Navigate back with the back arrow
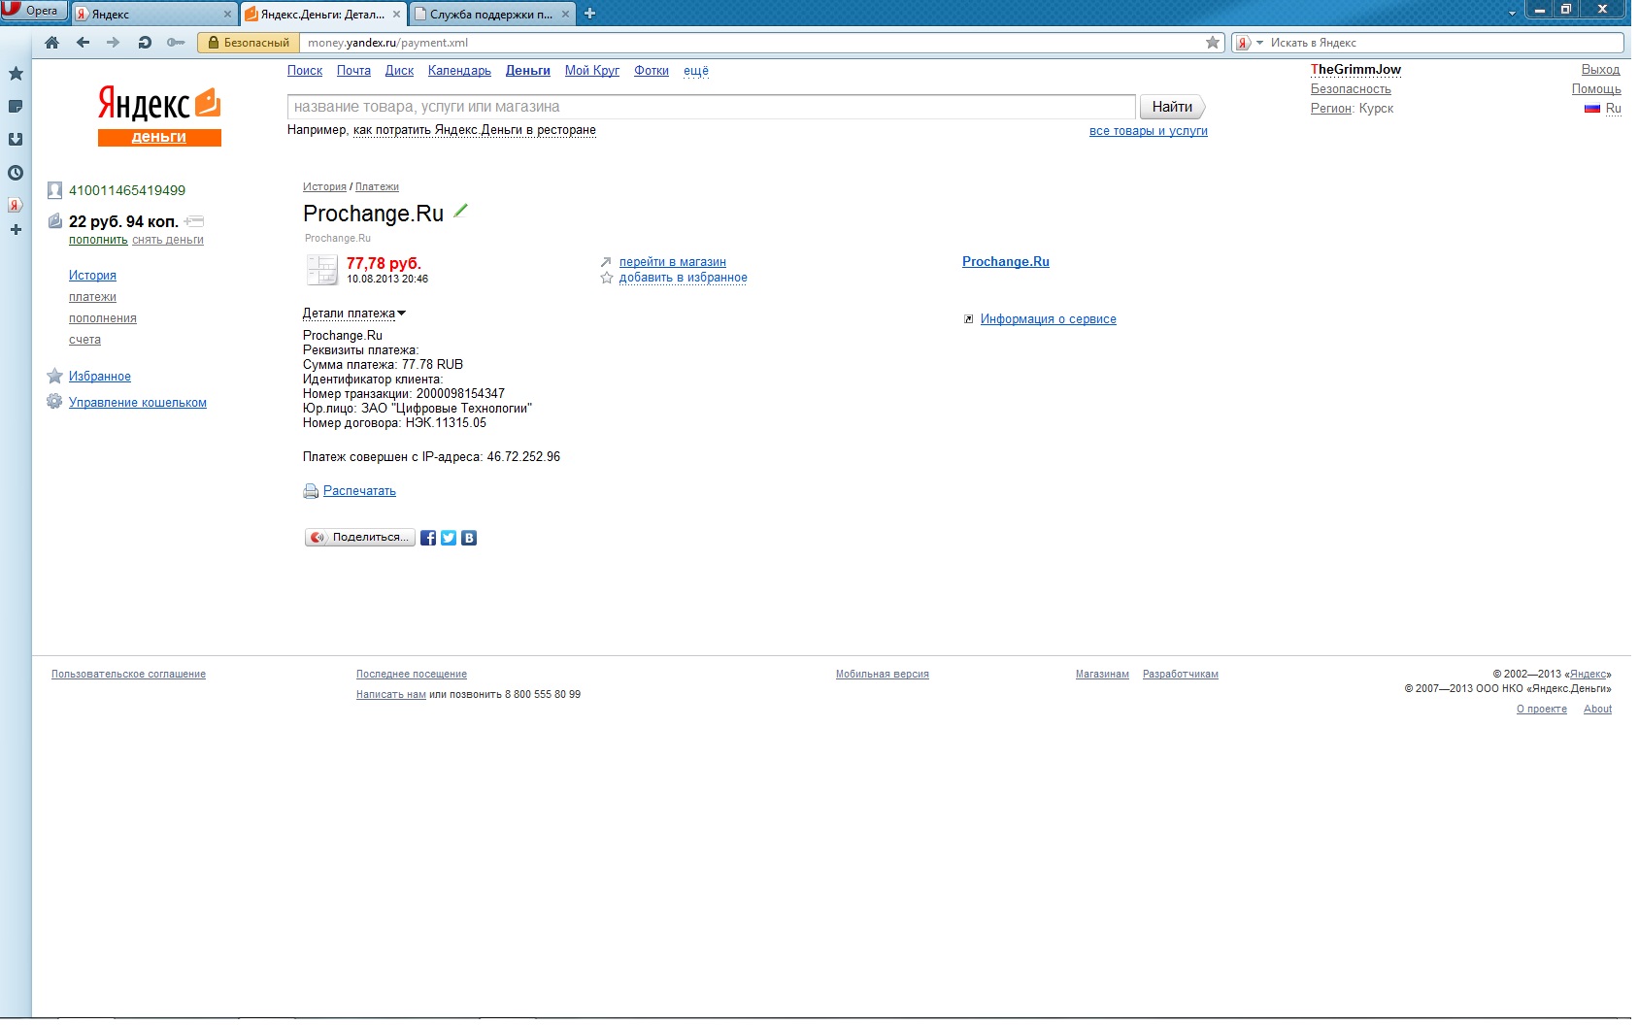Image resolution: width=1639 pixels, height=1025 pixels. (x=83, y=43)
